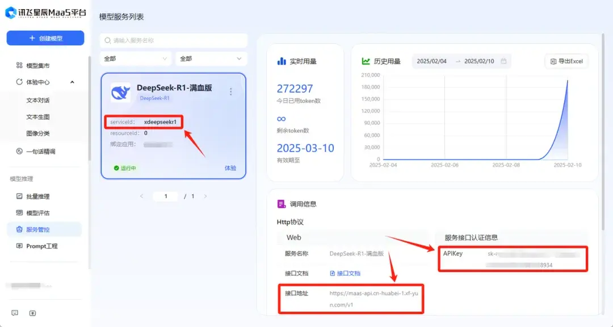Image resolution: width=613 pixels, height=327 pixels.
Task: Click the 批量推理 chart icon
Action: click(19, 196)
